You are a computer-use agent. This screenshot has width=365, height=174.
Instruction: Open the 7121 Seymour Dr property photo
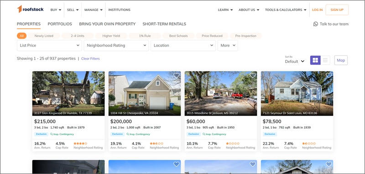click(297, 93)
